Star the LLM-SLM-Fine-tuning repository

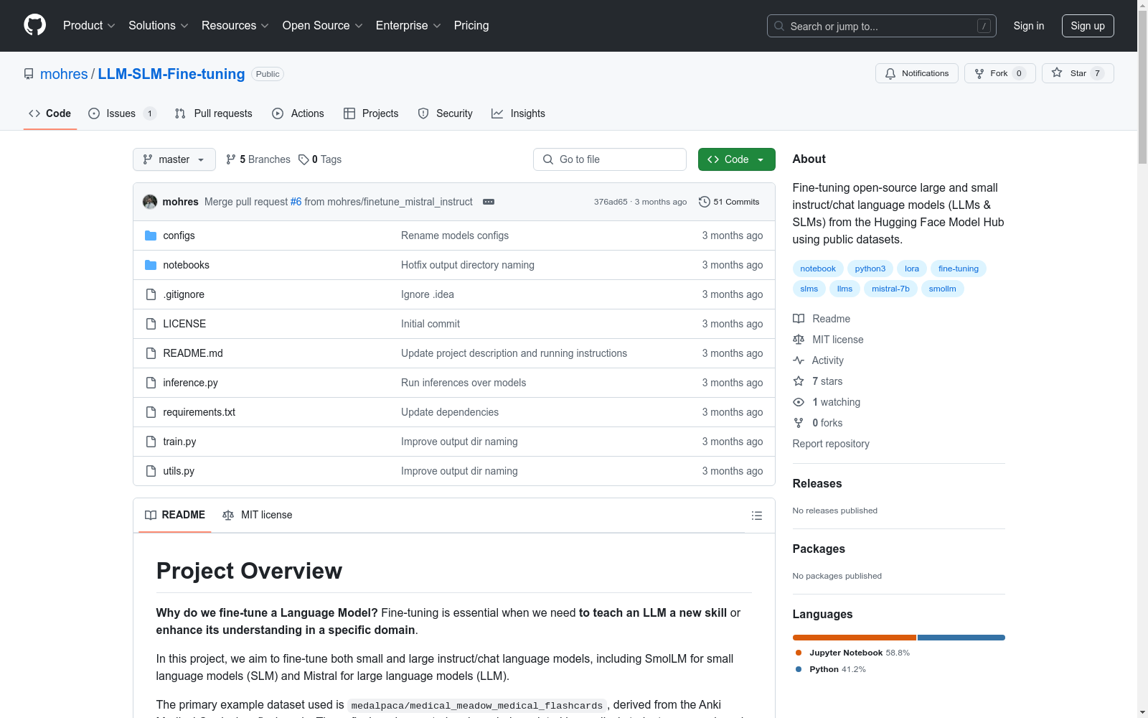pyautogui.click(x=1078, y=73)
